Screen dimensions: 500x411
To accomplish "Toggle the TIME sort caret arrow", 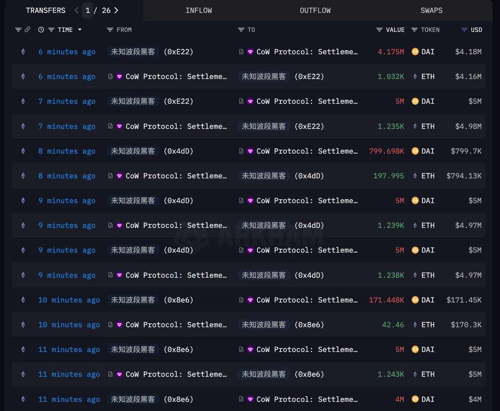I will coord(80,30).
